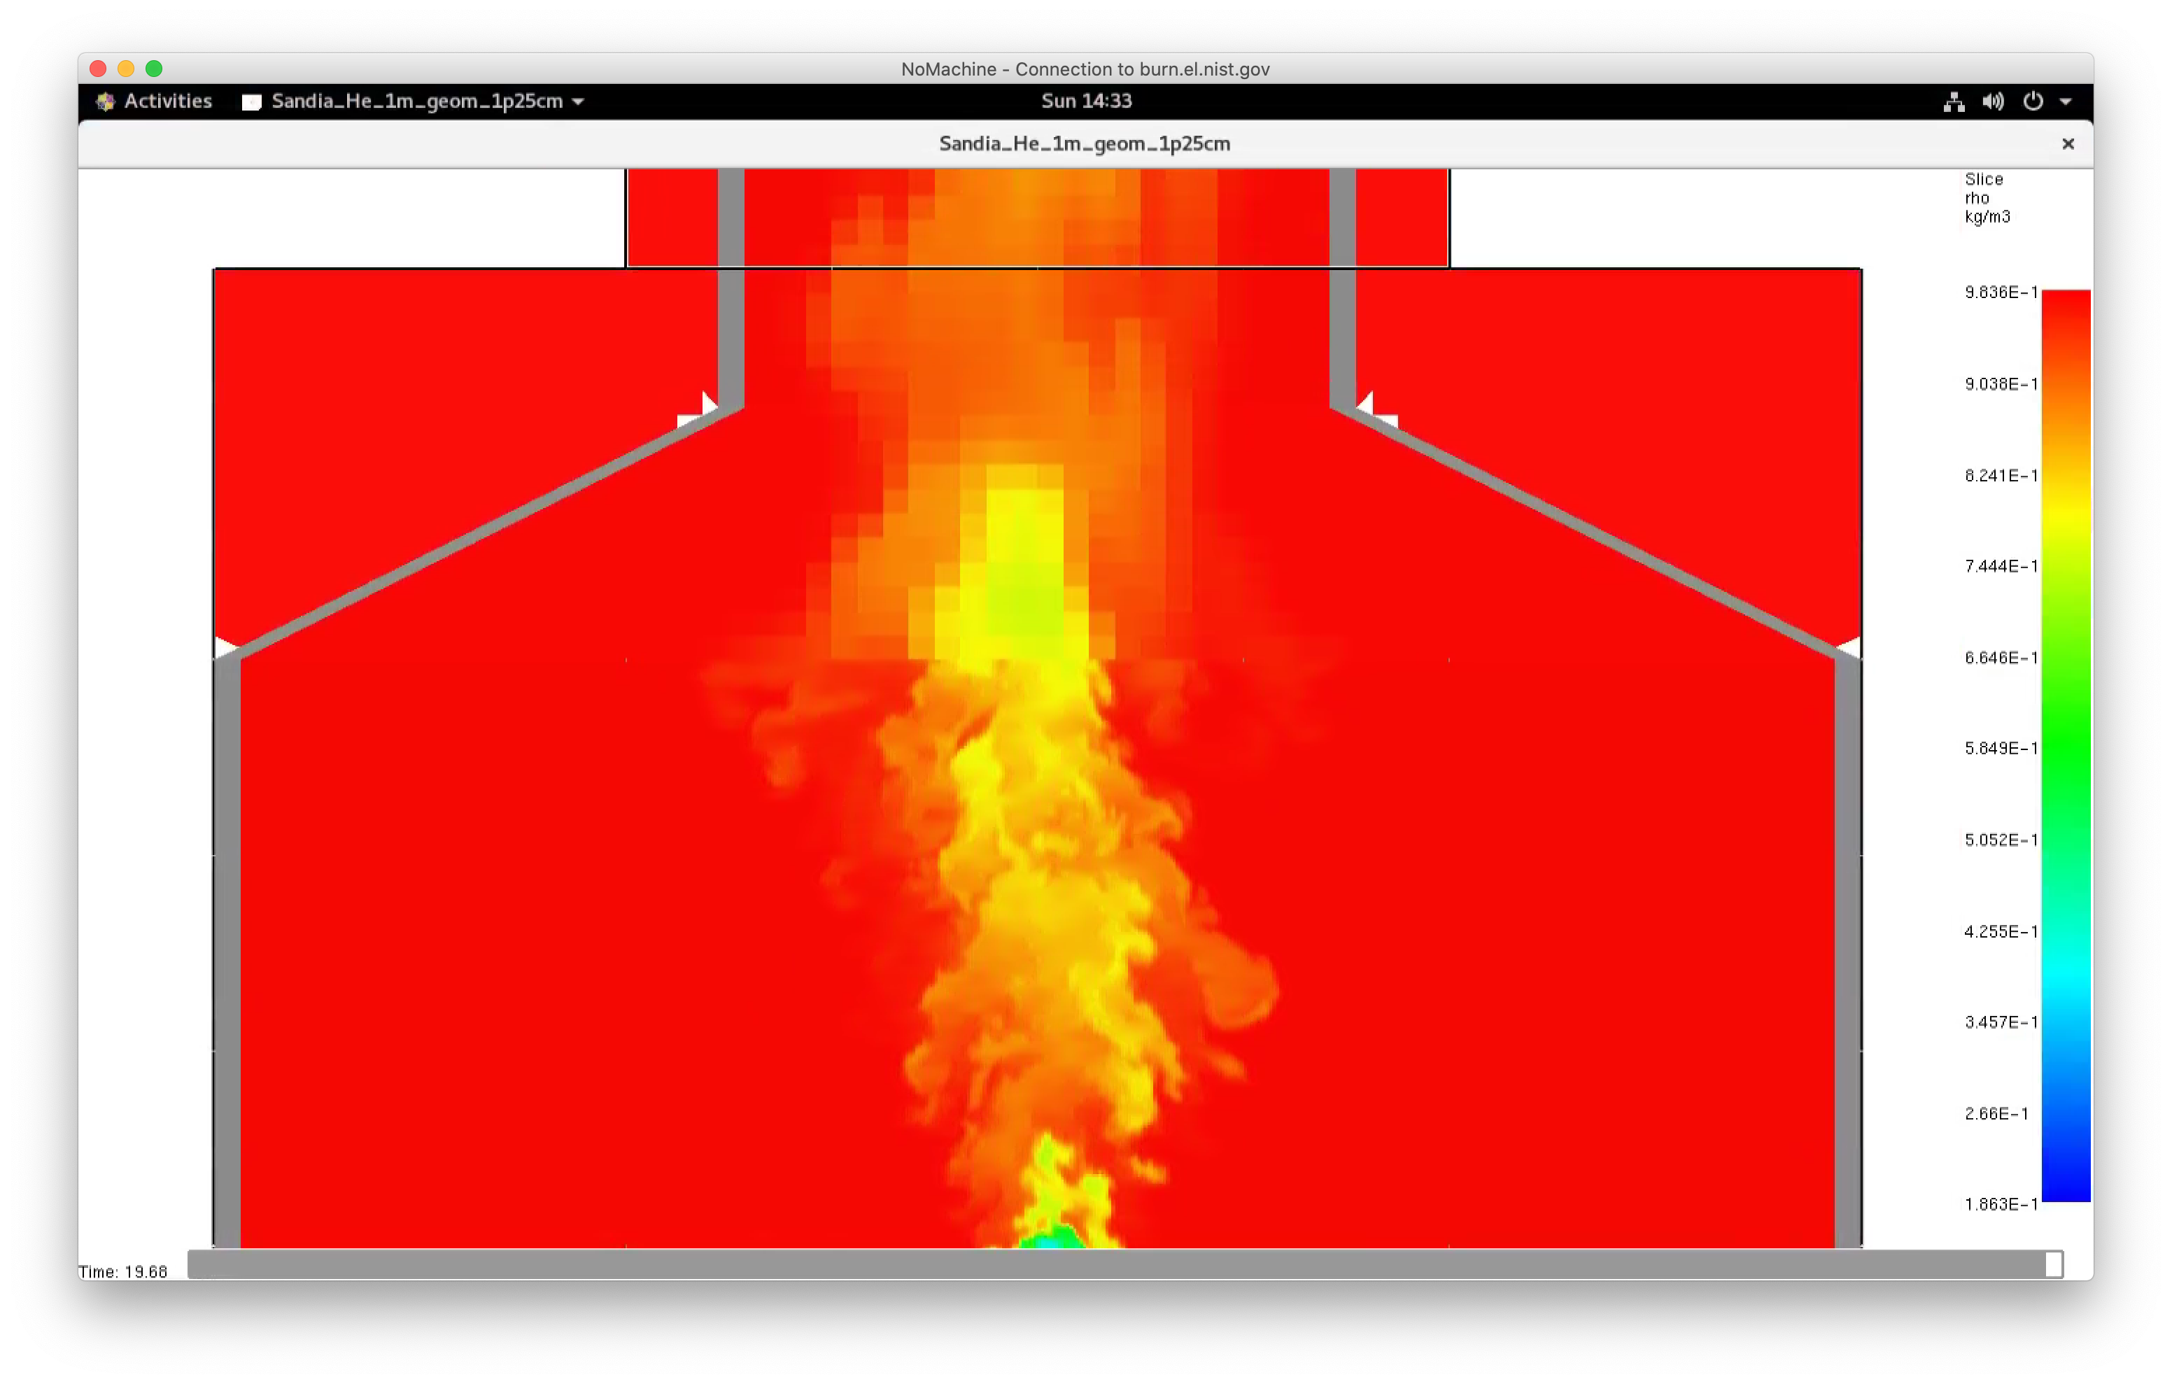
Task: Click the speaker volume icon in top bar
Action: point(1994,102)
